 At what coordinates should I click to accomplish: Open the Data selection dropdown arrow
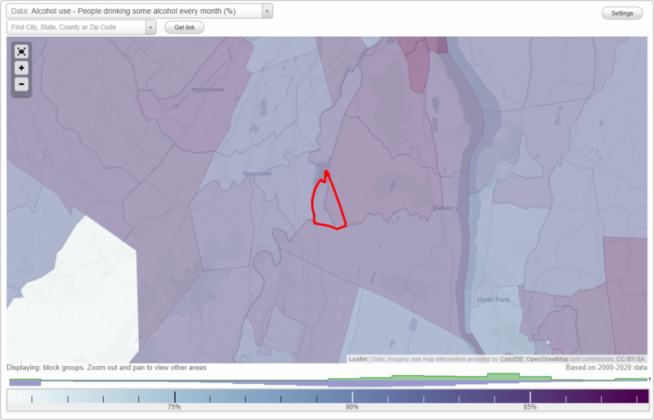267,11
